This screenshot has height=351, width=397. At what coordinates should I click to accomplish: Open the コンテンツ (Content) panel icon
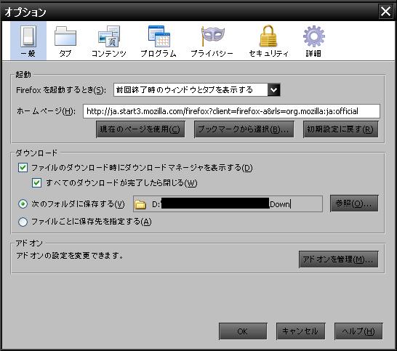[109, 41]
